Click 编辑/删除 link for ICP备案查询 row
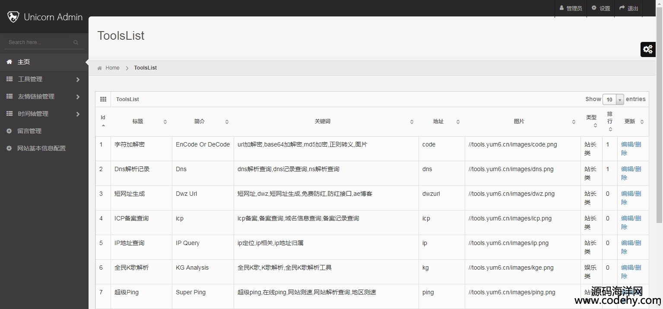 coord(631,223)
